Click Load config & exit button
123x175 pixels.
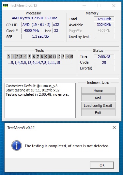[98, 105]
